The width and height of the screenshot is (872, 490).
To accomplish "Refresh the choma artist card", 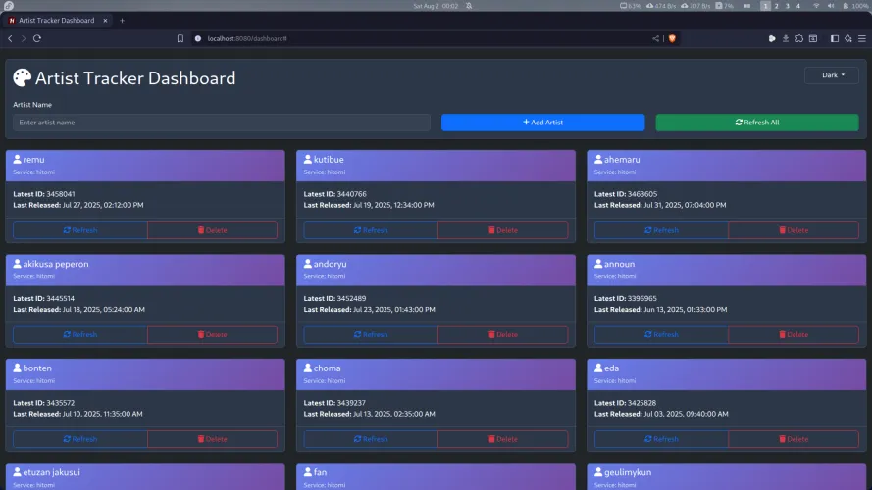I will point(371,439).
